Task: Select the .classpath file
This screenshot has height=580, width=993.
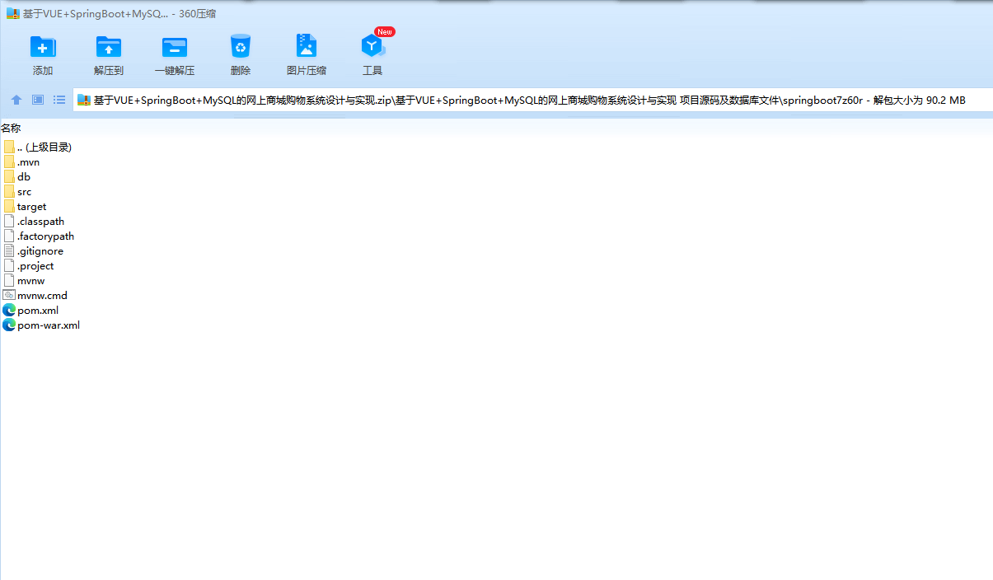Action: coord(34,222)
